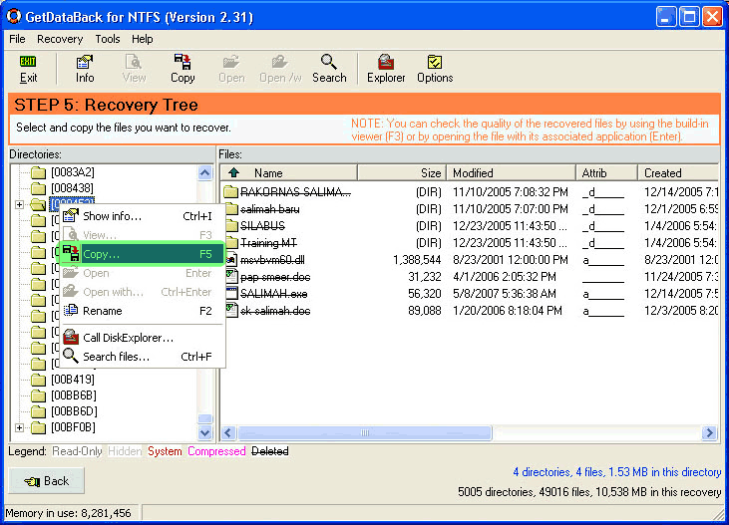The width and height of the screenshot is (729, 525).
Task: Sort files by Modified column
Action: (x=511, y=172)
